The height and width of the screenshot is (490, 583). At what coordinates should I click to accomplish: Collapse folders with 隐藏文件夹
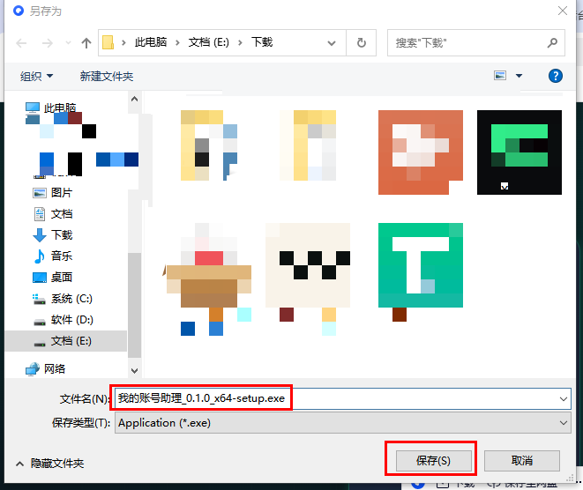49,464
